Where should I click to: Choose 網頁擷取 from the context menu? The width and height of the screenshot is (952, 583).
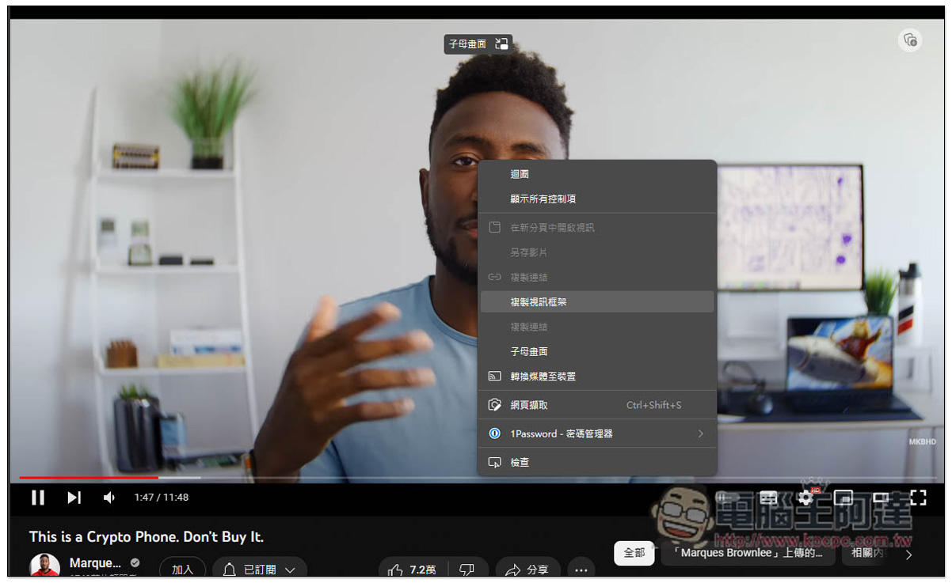(597, 405)
